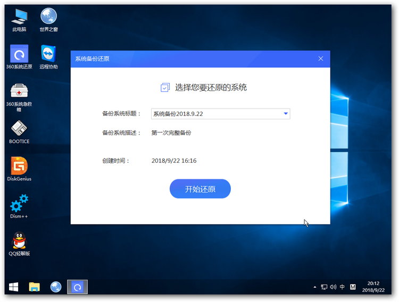Select the 360系统还原 desktop shortcut
Screen dimensions: 399x302
click(19, 57)
